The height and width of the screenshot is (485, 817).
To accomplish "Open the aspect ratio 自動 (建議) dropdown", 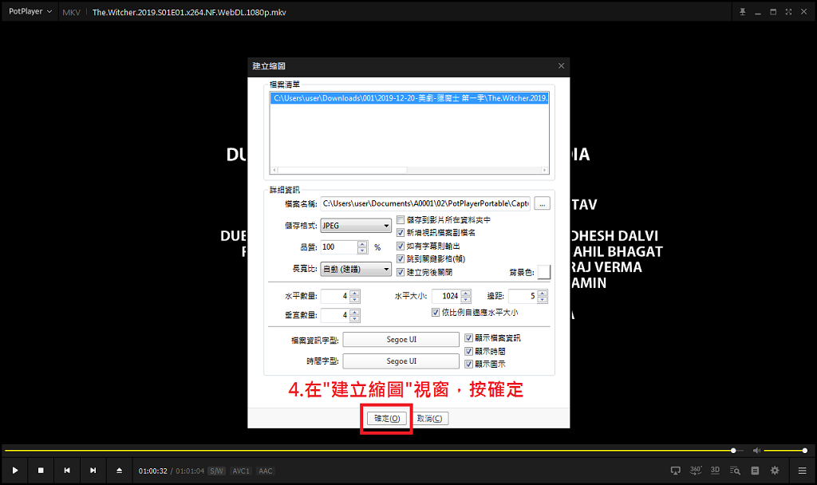I will tap(355, 270).
